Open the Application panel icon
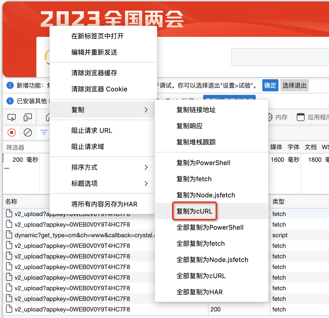 click(301, 117)
